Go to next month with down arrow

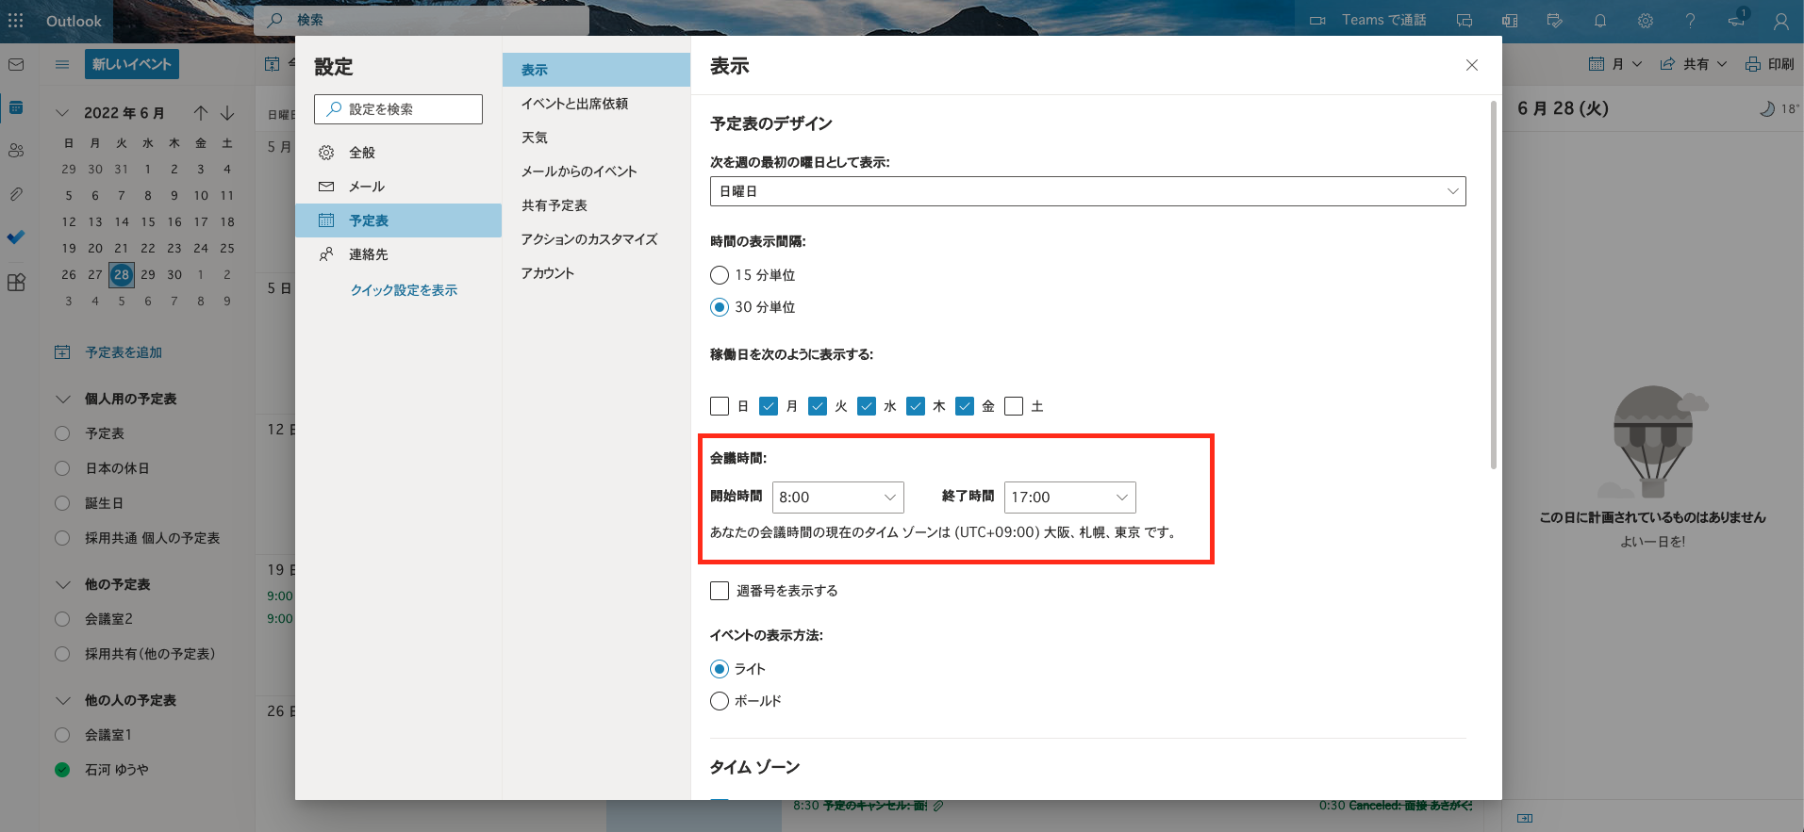click(x=227, y=113)
